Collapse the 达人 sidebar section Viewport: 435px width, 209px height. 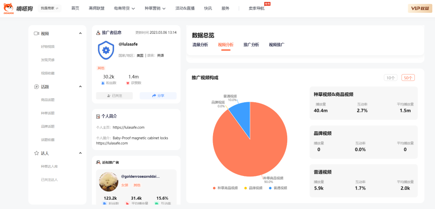coord(81,153)
